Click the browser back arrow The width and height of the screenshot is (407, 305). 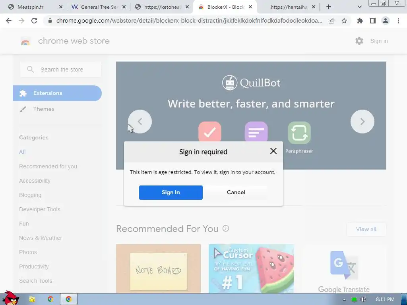click(x=9, y=21)
